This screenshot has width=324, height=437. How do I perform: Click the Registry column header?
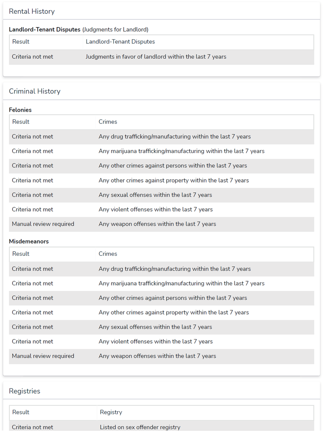(111, 412)
